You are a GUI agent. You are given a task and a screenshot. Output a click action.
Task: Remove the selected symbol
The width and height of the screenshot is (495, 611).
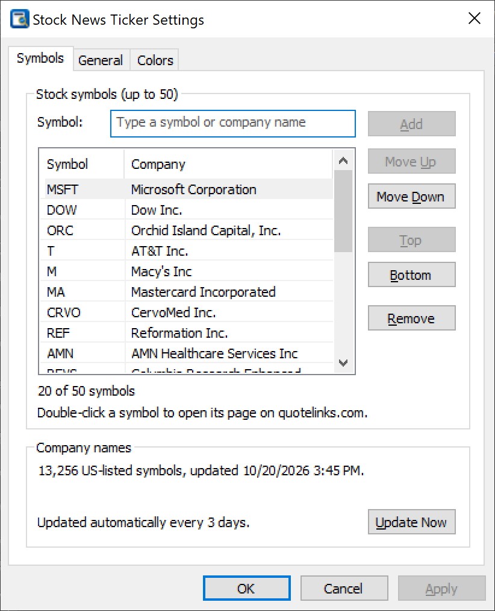(411, 318)
